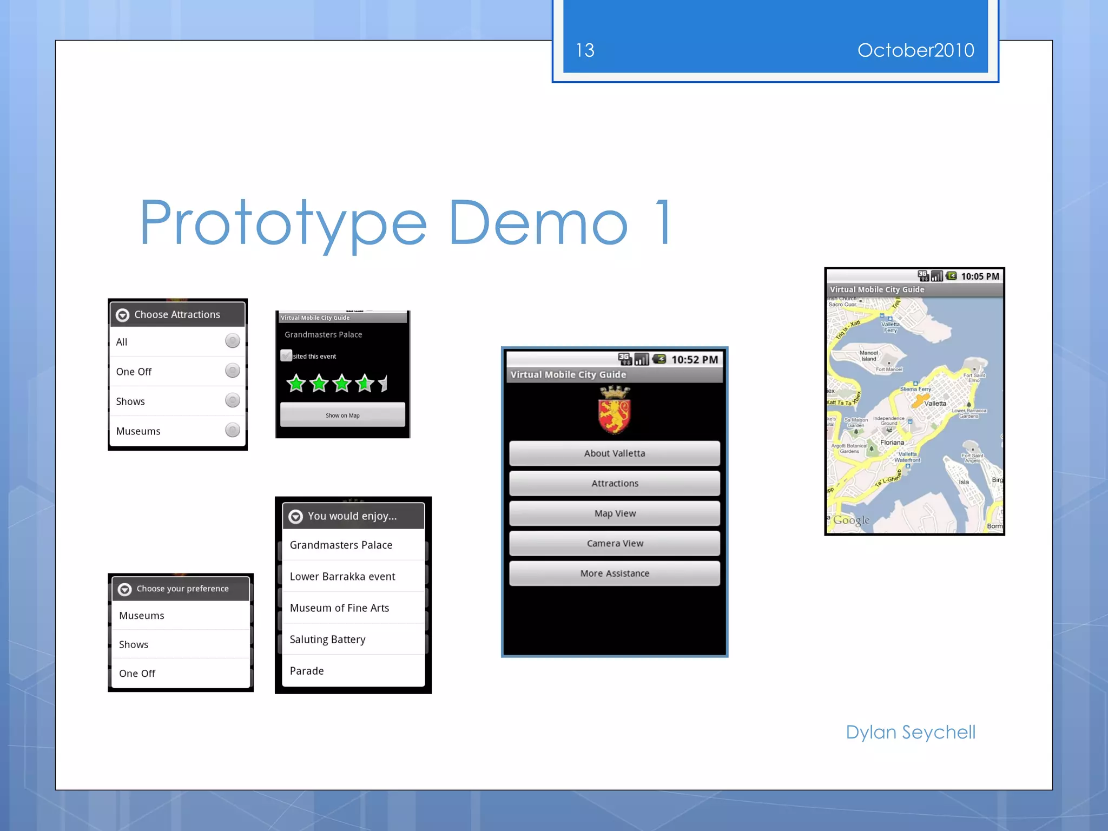Image resolution: width=1108 pixels, height=831 pixels.
Task: Click the third green rating star
Action: [342, 383]
